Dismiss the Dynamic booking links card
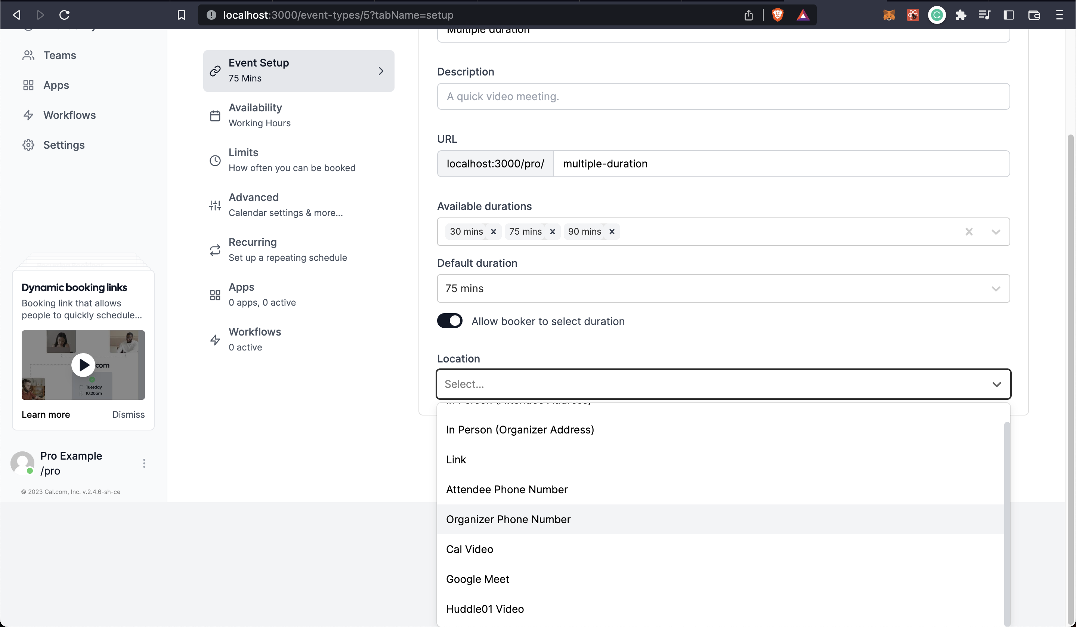This screenshot has height=627, width=1076. click(x=128, y=414)
